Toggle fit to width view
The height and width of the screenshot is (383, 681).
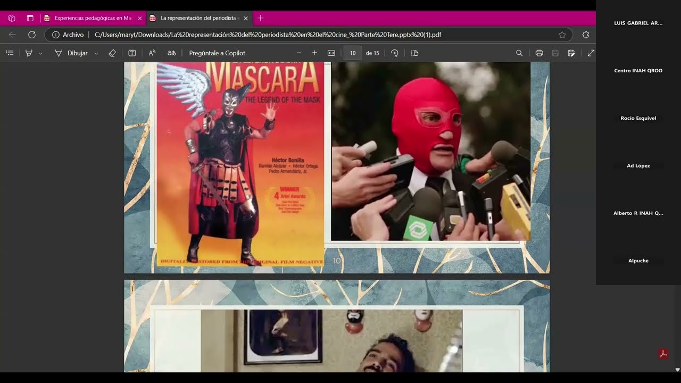[331, 53]
